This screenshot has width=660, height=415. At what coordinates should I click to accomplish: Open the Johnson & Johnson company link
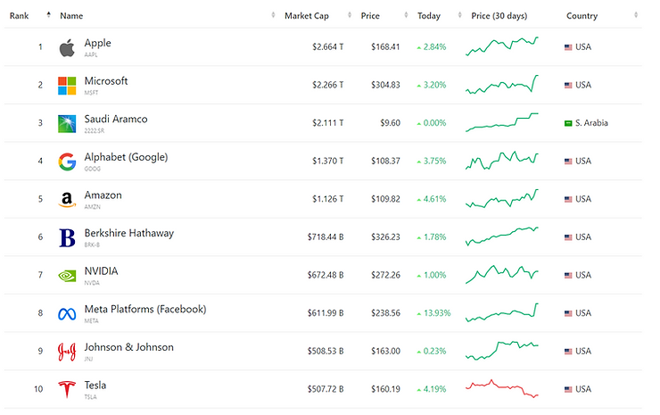click(x=128, y=347)
